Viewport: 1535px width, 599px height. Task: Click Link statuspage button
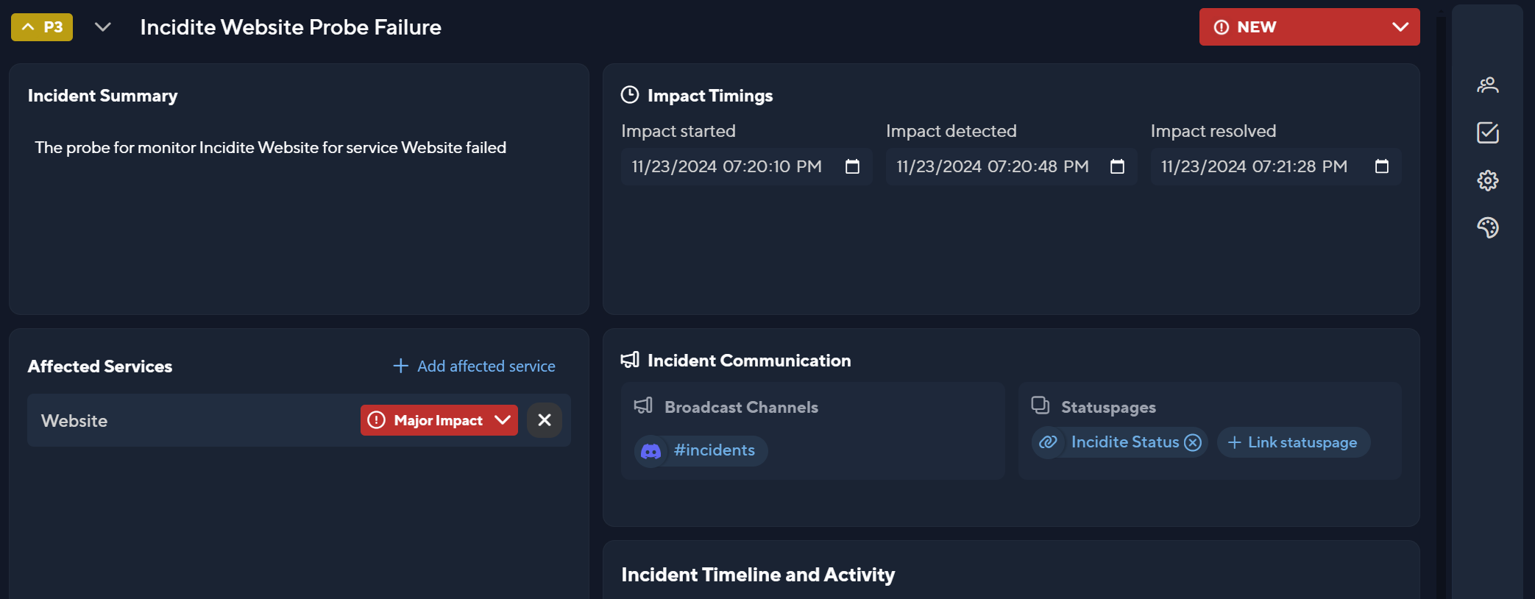(1293, 442)
